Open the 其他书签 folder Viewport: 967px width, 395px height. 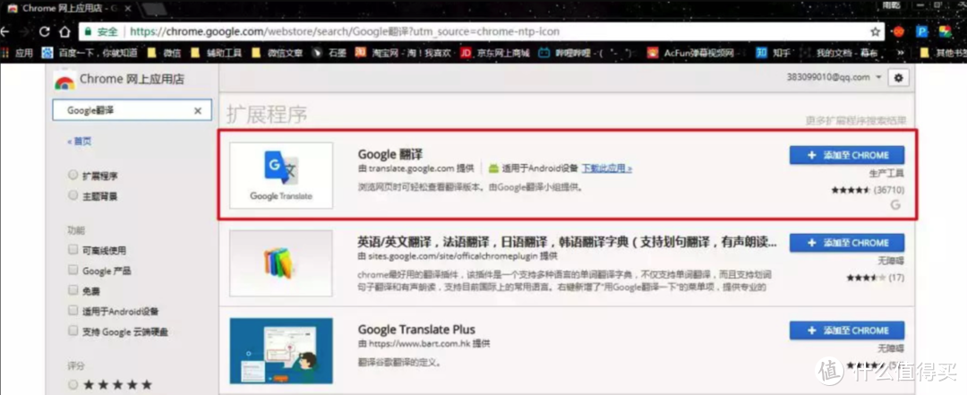pyautogui.click(x=943, y=53)
